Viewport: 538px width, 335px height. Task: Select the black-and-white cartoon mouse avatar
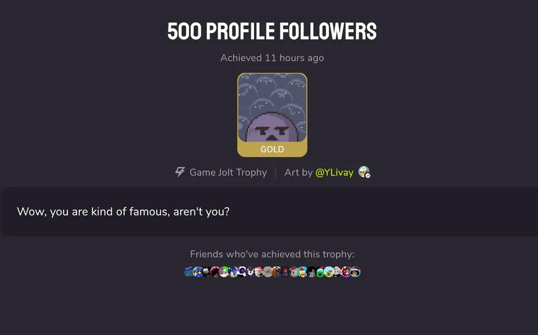click(x=207, y=272)
